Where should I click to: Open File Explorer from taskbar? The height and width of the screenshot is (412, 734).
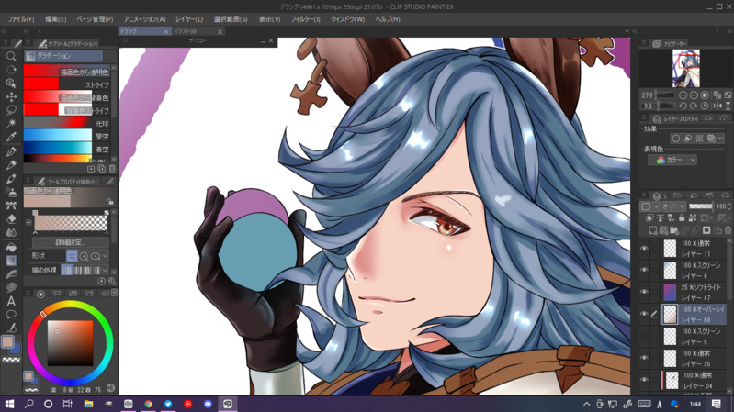click(x=88, y=404)
